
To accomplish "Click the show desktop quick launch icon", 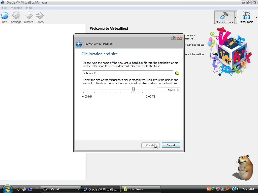I will click(x=30, y=189).
